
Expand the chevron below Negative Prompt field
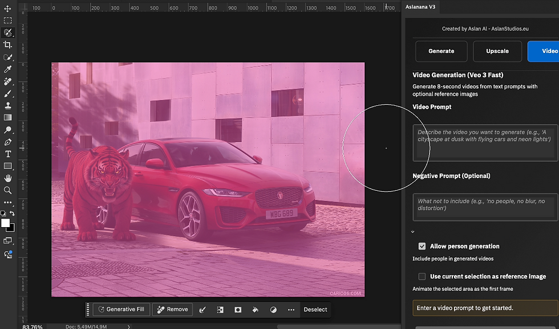[x=413, y=232]
